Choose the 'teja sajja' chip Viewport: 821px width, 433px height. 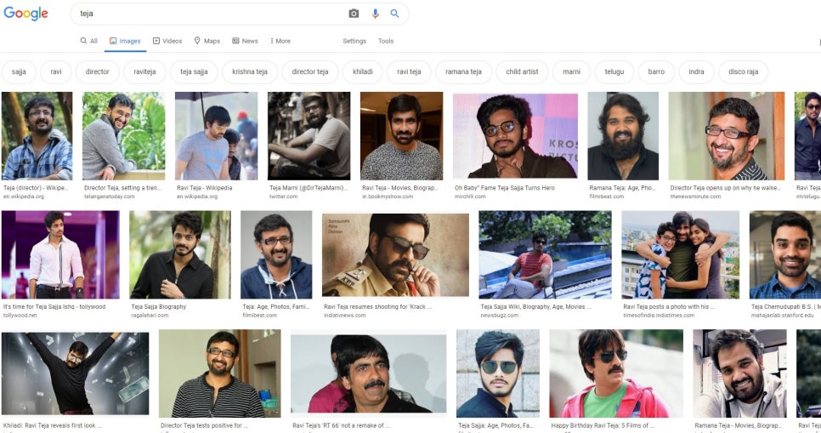[194, 71]
